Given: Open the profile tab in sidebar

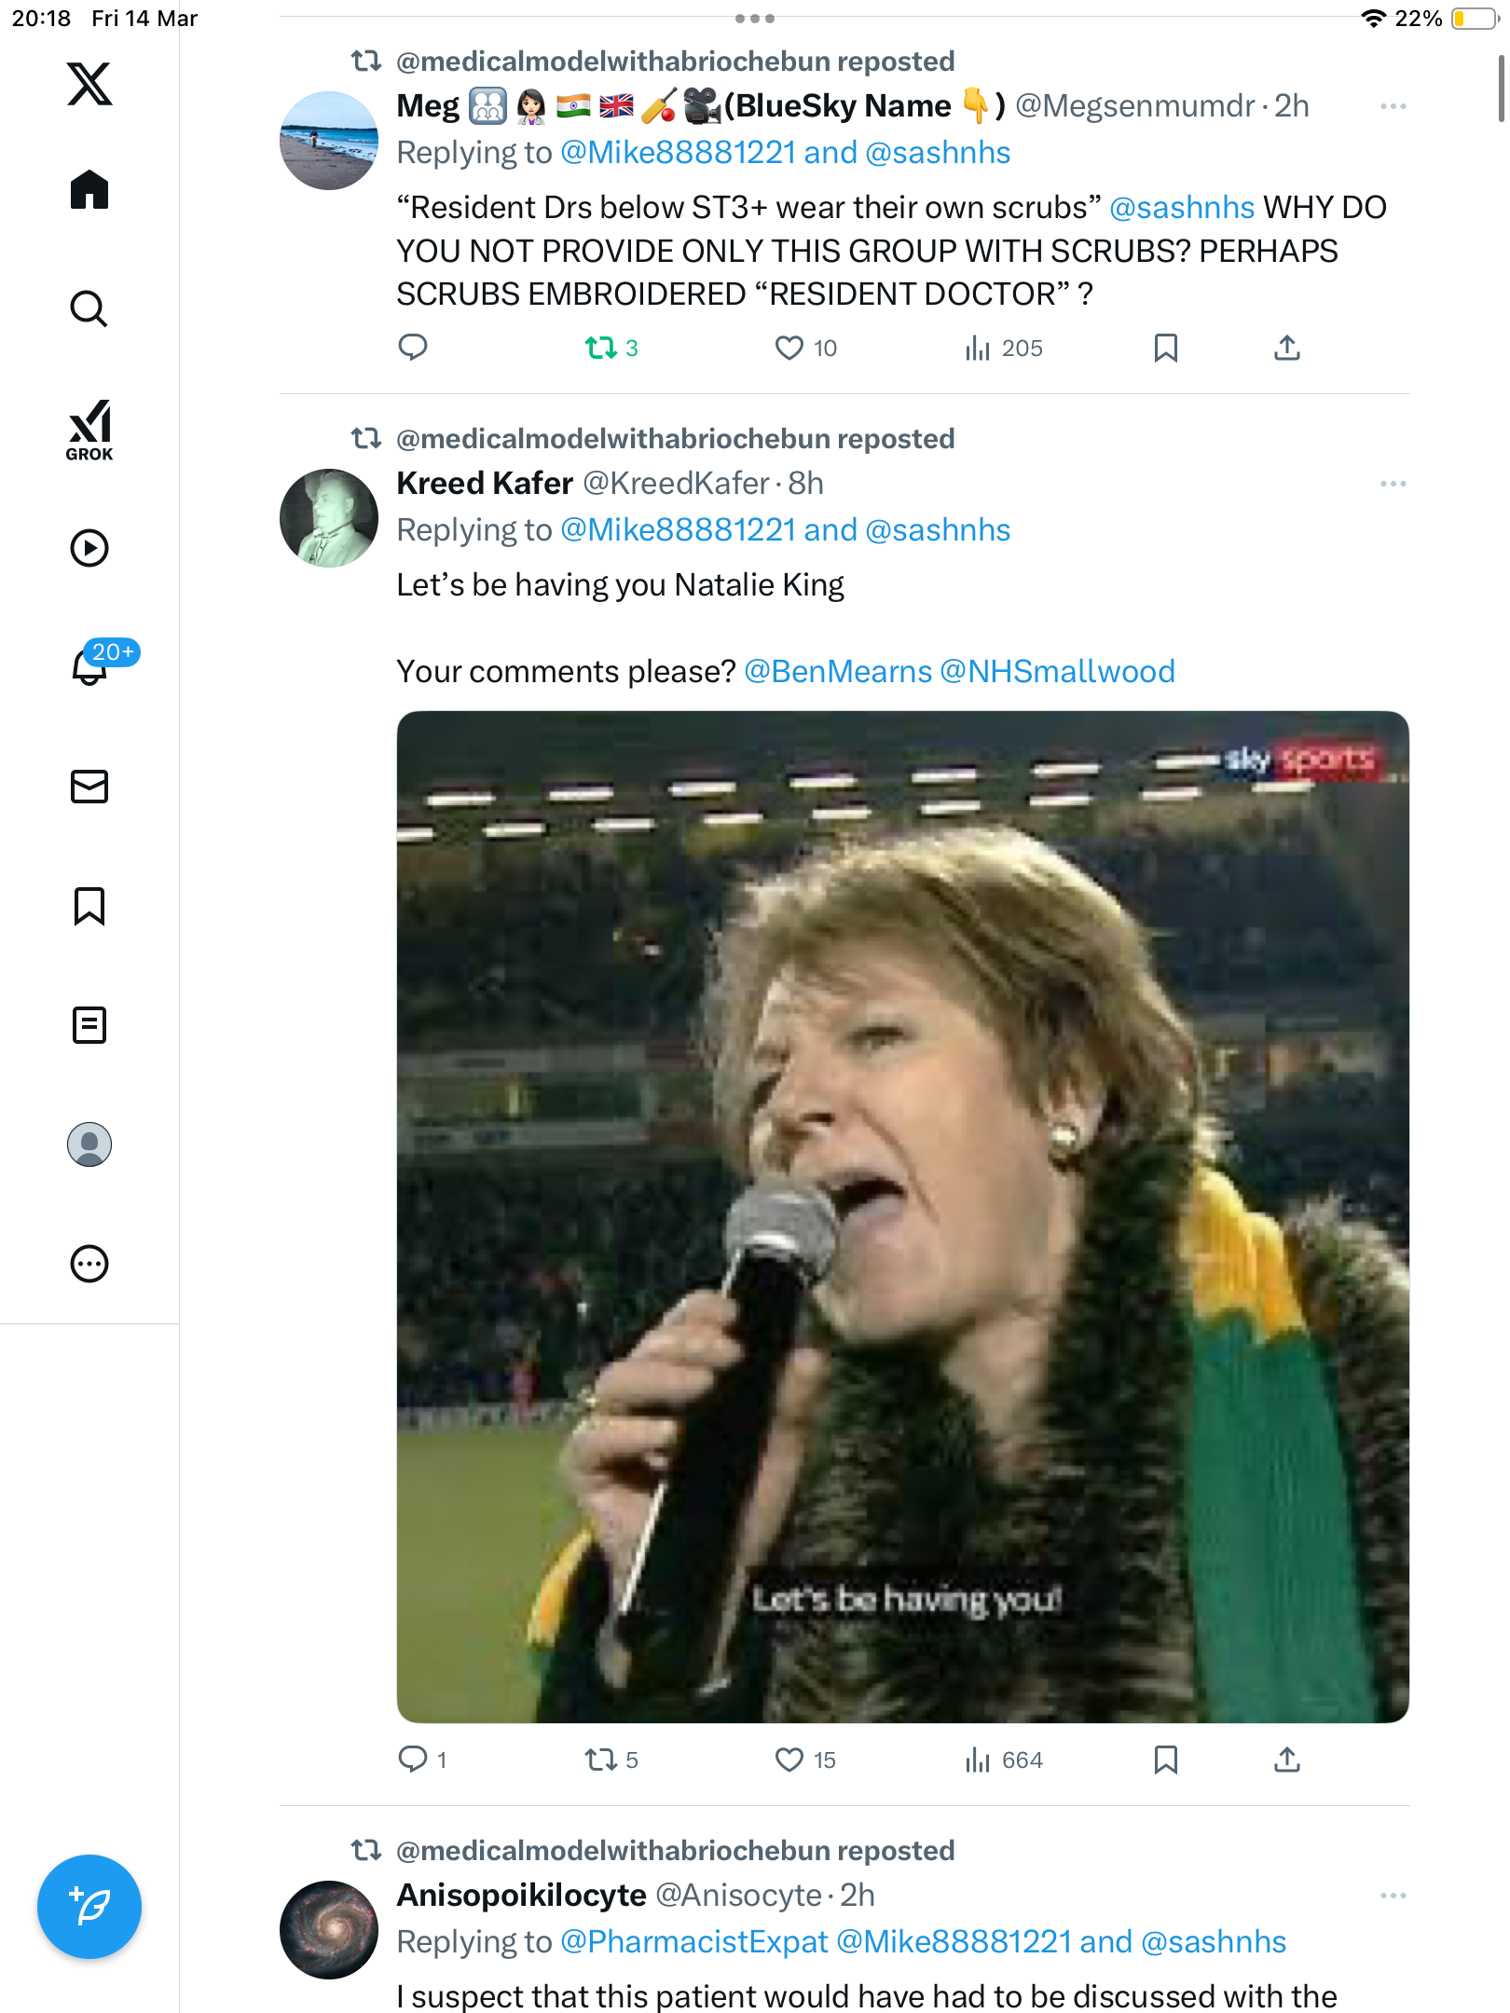Looking at the screenshot, I should (x=89, y=1143).
